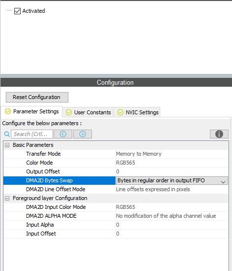The image size is (232, 271).
Task: Select the Color Mode RGB565 value
Action: (125, 163)
